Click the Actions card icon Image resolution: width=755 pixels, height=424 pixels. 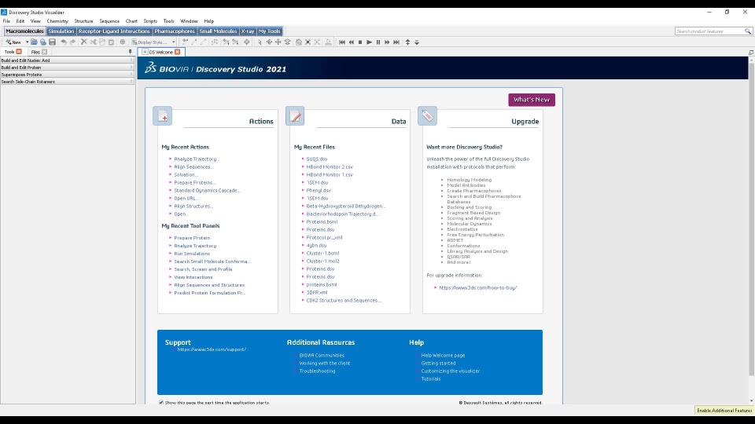tap(163, 116)
